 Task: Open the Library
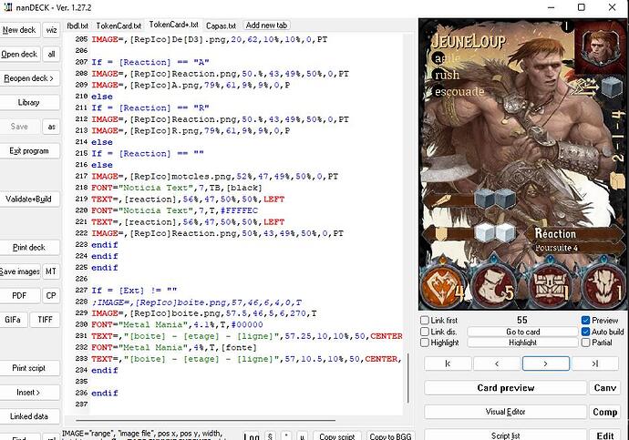click(29, 103)
